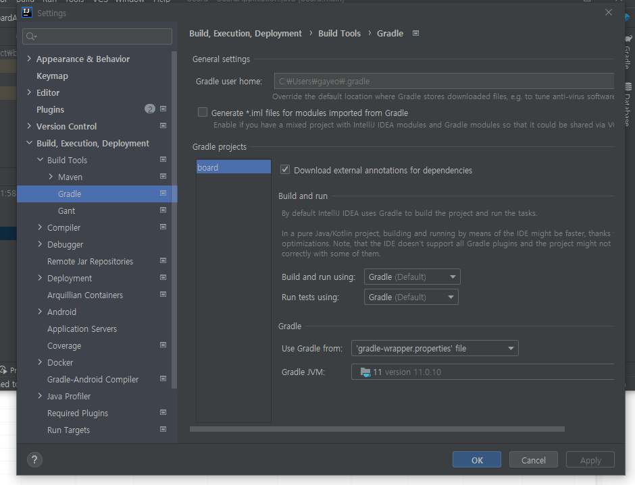This screenshot has width=635, height=485.
Task: Click the project-level icon on Coverage row
Action: tap(163, 345)
